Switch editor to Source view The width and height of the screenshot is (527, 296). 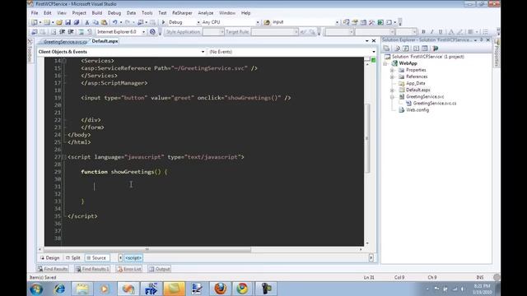pos(96,257)
